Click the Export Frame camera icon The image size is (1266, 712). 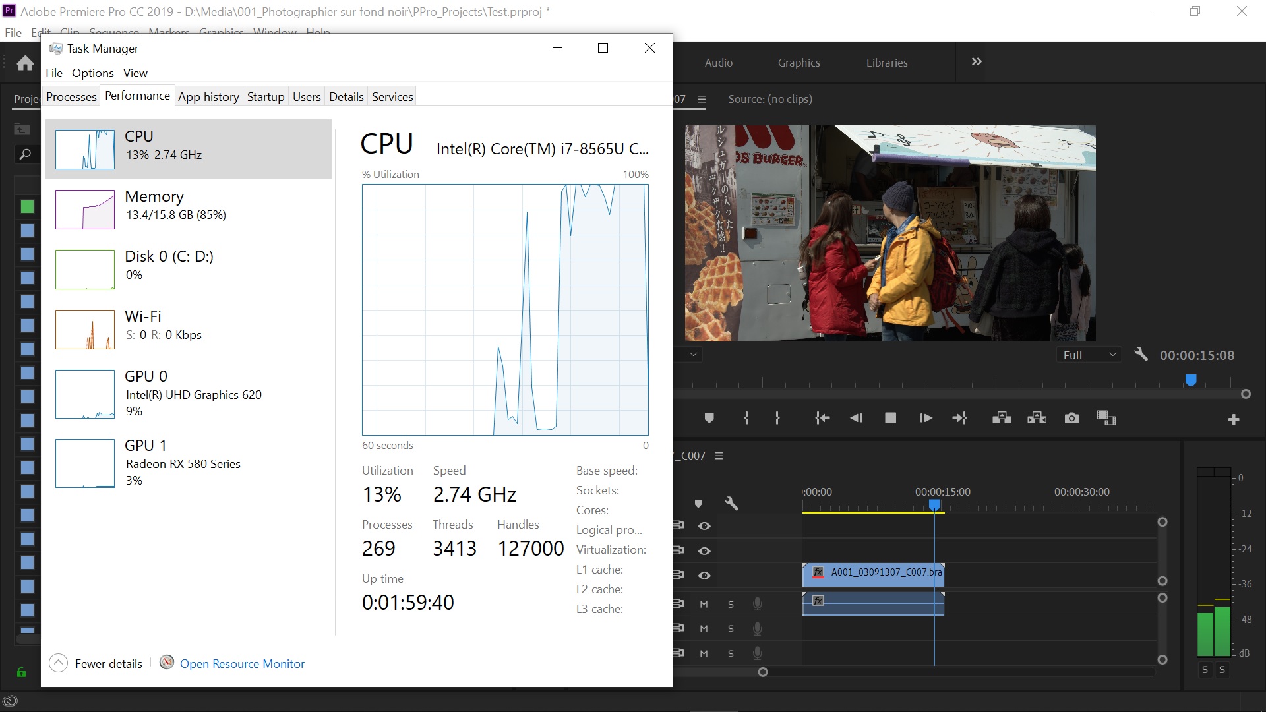1071,417
